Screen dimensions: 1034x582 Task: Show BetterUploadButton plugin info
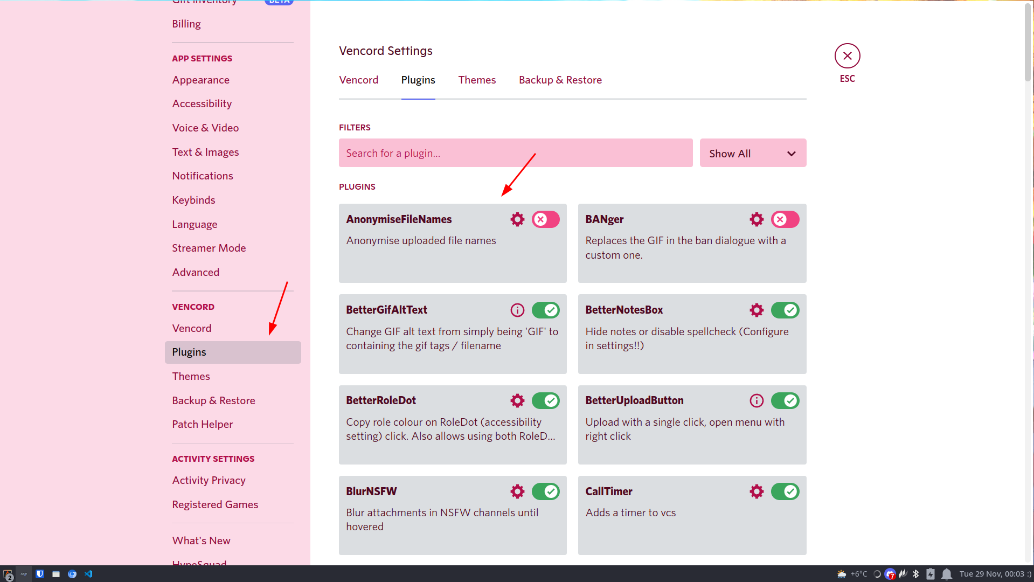pos(757,400)
